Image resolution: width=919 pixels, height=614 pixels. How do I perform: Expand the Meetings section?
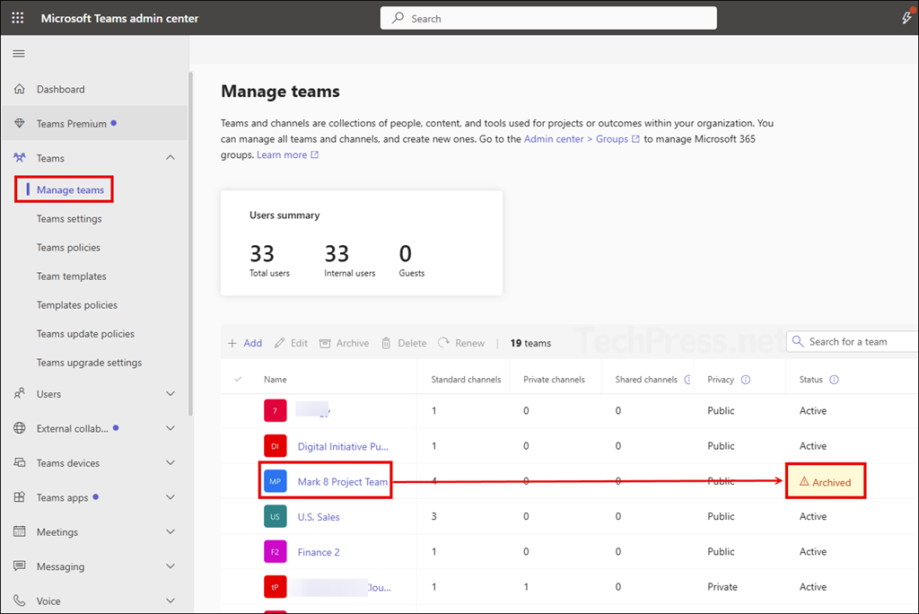(x=171, y=531)
